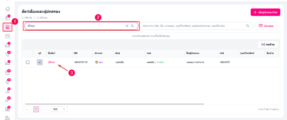Click the ทำหมัน status text
Screen dimensions: 287x120
(160, 62)
